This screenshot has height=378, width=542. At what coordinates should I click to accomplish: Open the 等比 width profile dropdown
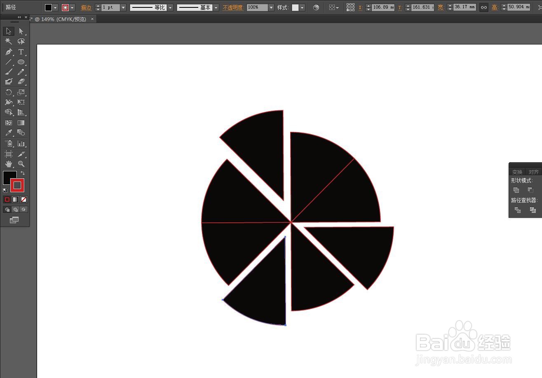170,7
